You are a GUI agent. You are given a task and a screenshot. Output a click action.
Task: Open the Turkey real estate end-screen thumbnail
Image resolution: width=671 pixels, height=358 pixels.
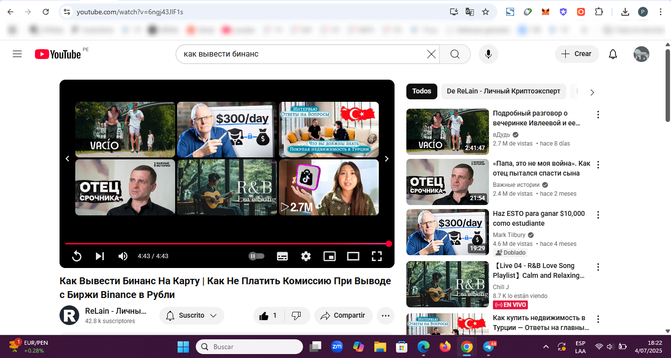click(x=329, y=129)
